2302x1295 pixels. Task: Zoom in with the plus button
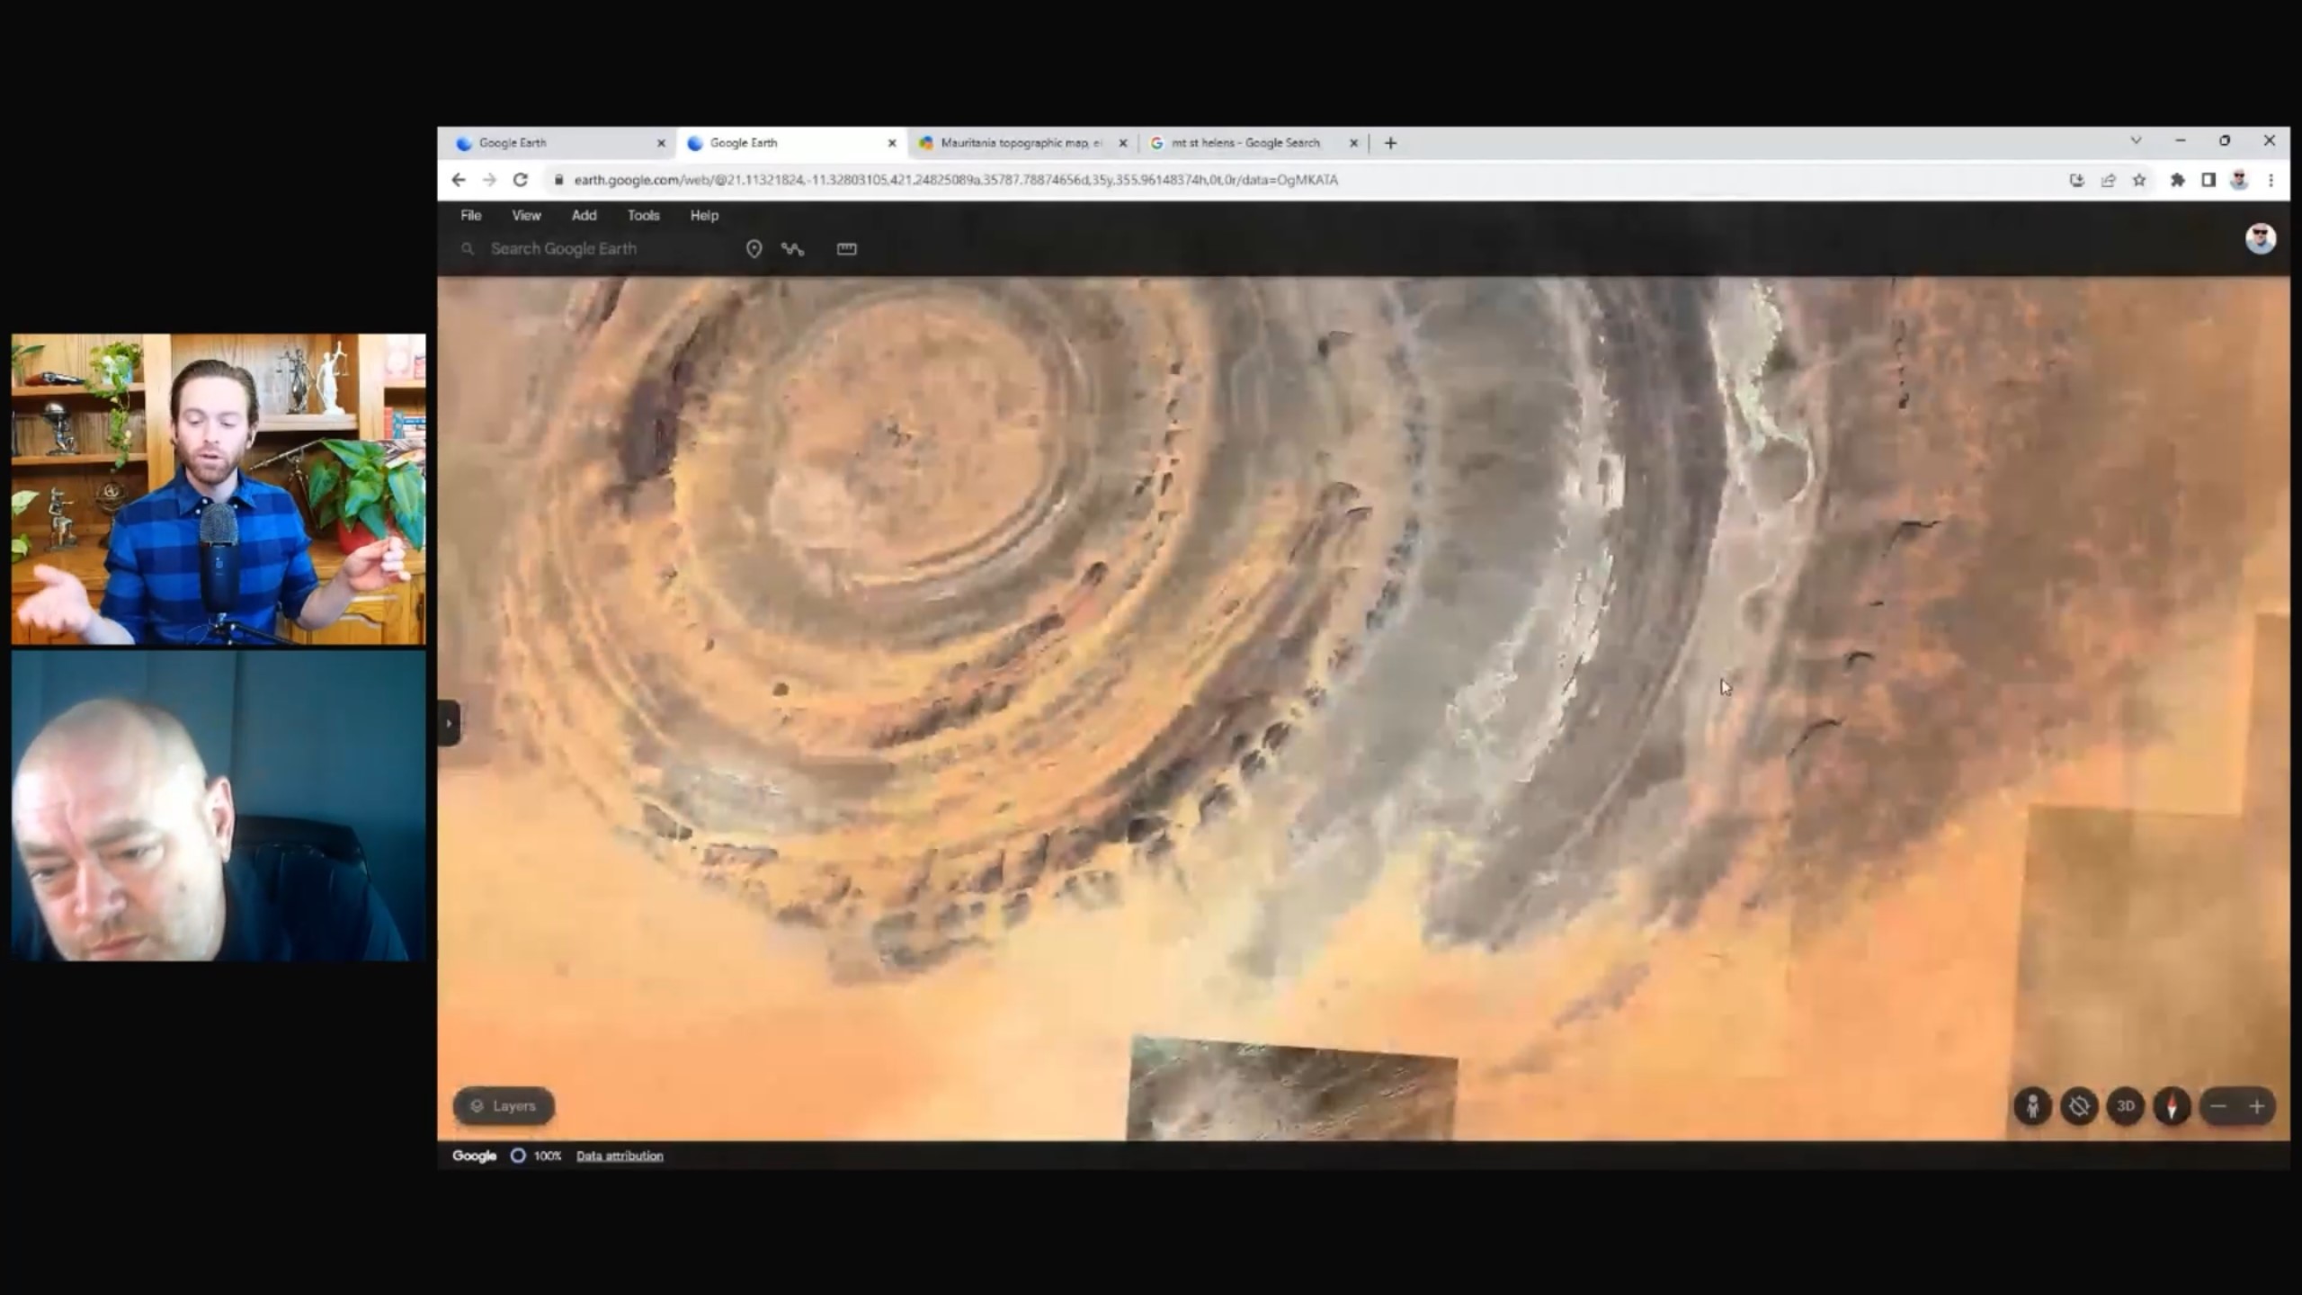(x=2257, y=1106)
